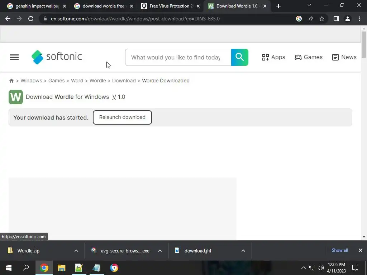The height and width of the screenshot is (275, 367).
Task: Show all downloads
Action: [340, 250]
